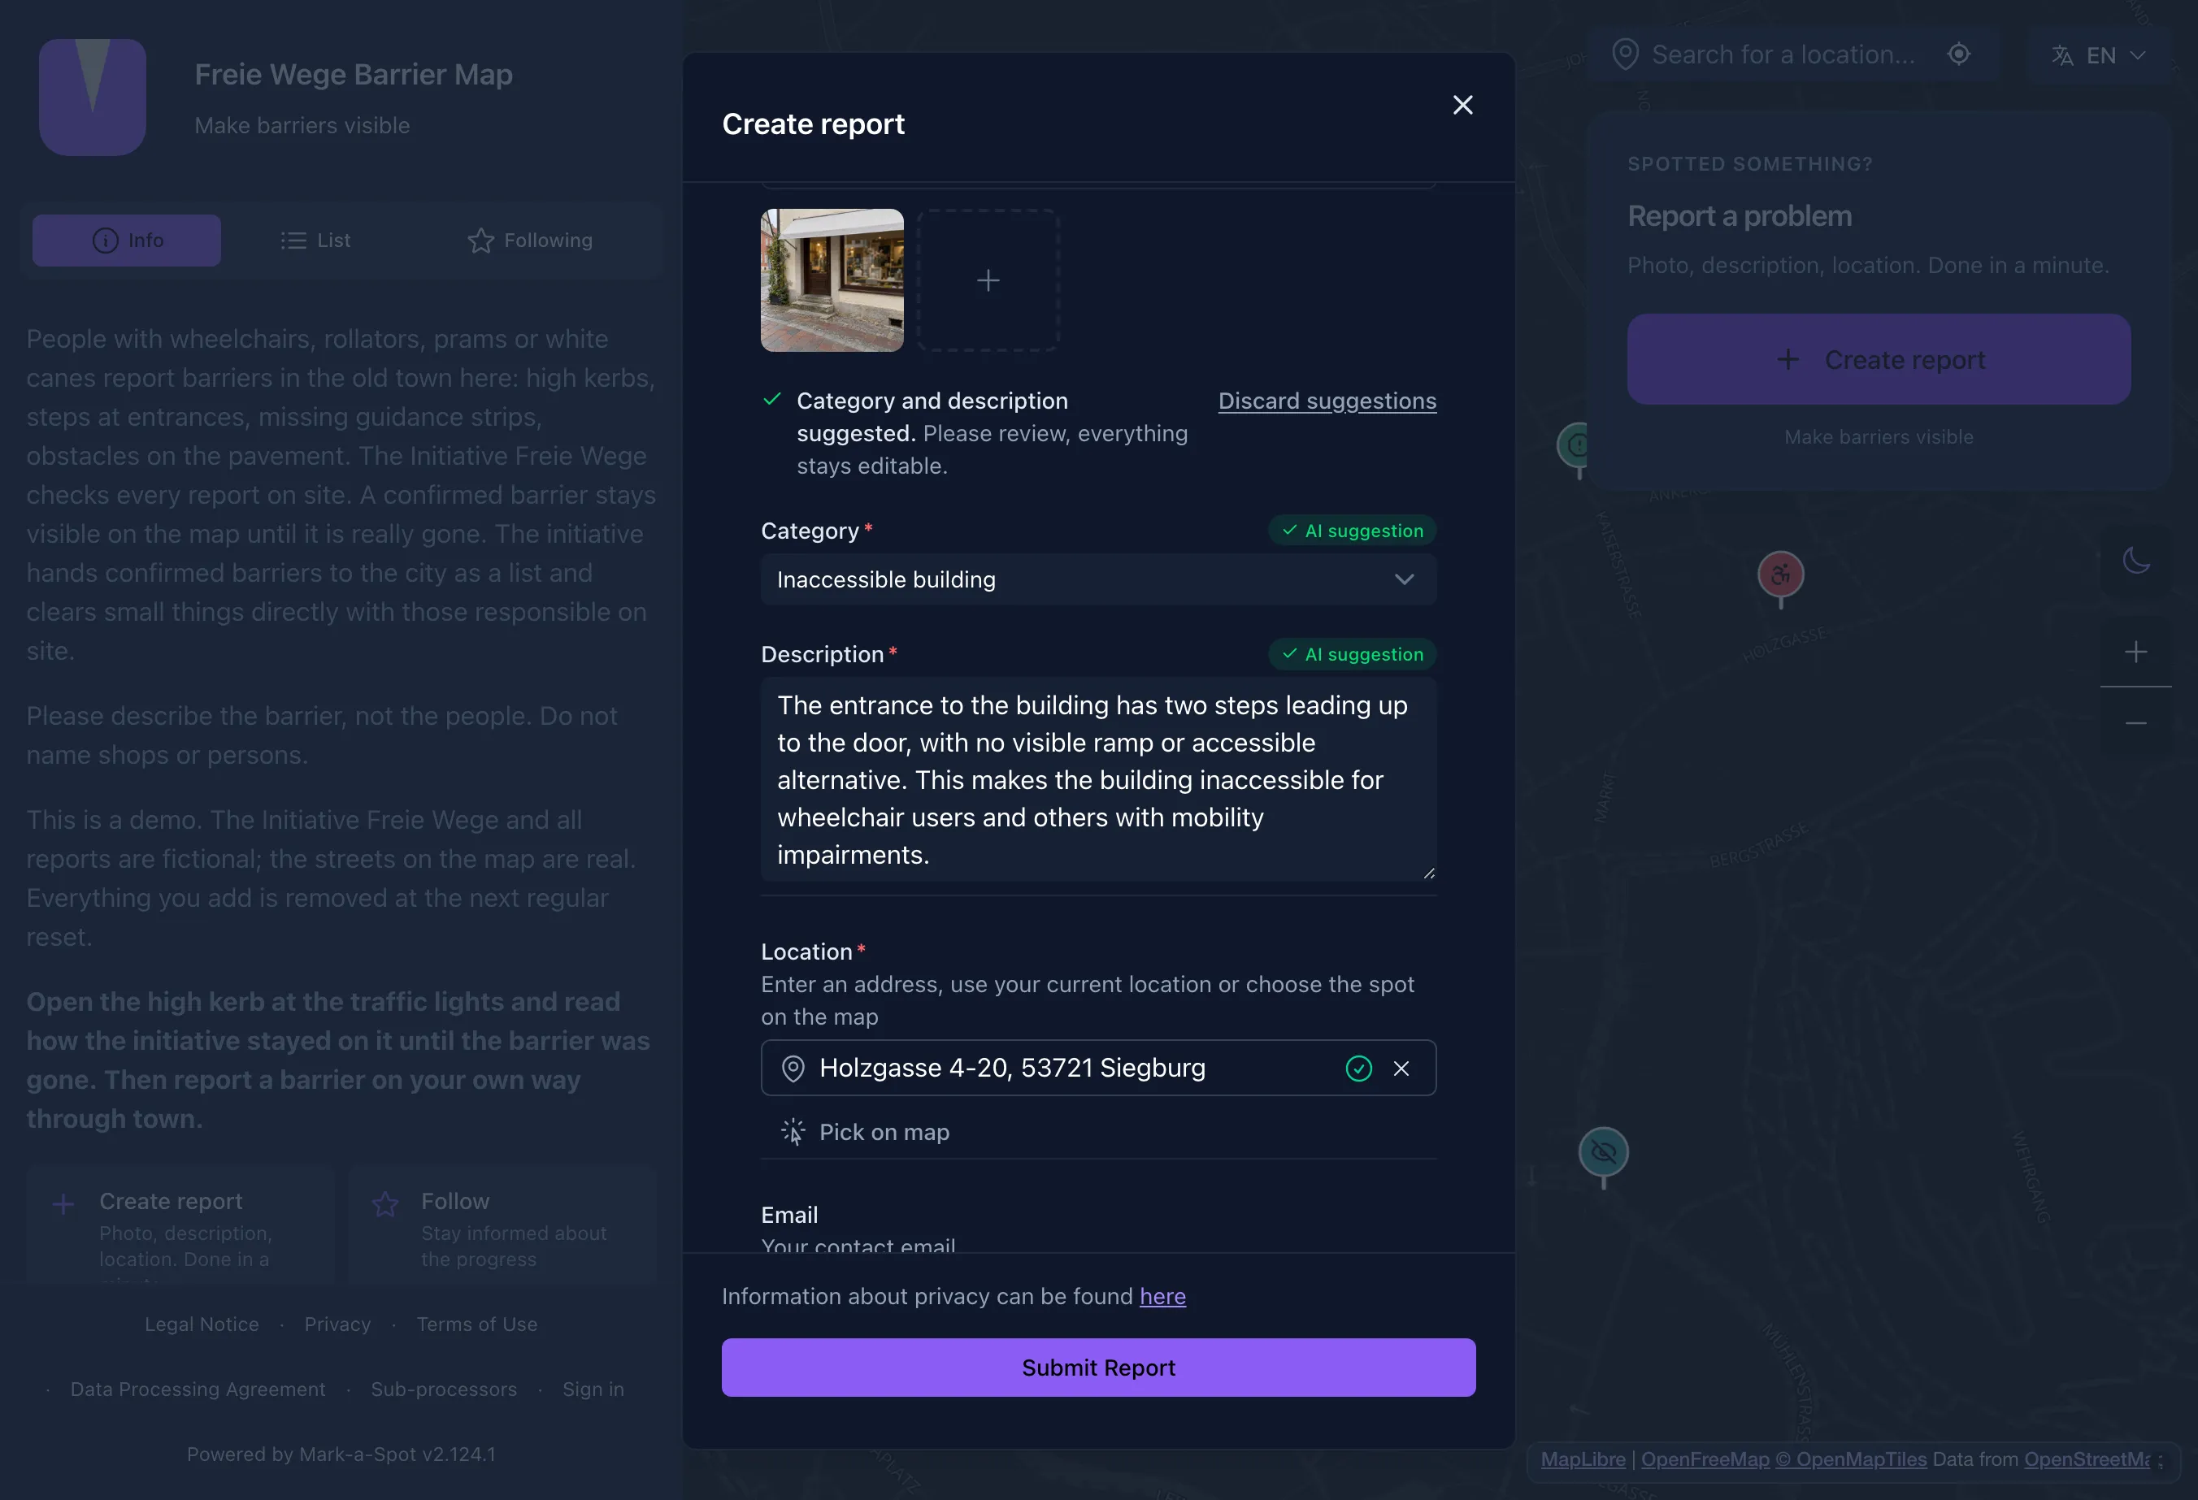
Task: Toggle dark mode with the moon icon
Action: click(x=2135, y=561)
